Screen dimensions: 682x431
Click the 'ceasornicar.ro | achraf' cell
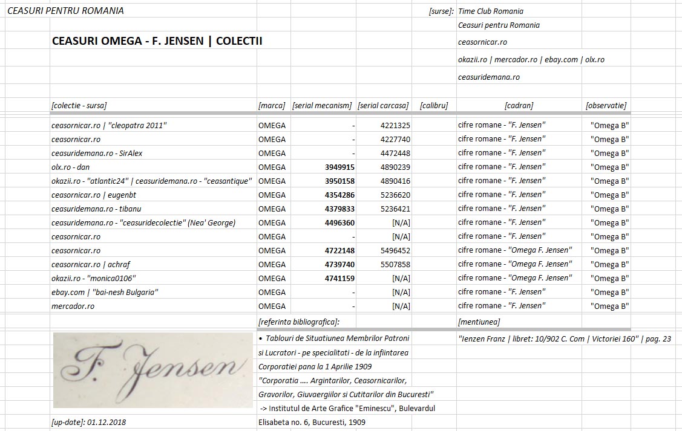coord(91,265)
